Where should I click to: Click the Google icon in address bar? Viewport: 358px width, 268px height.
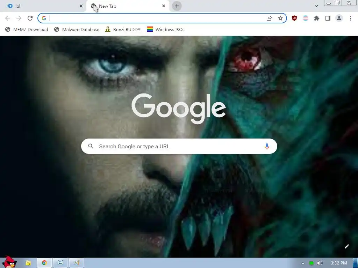coord(44,18)
